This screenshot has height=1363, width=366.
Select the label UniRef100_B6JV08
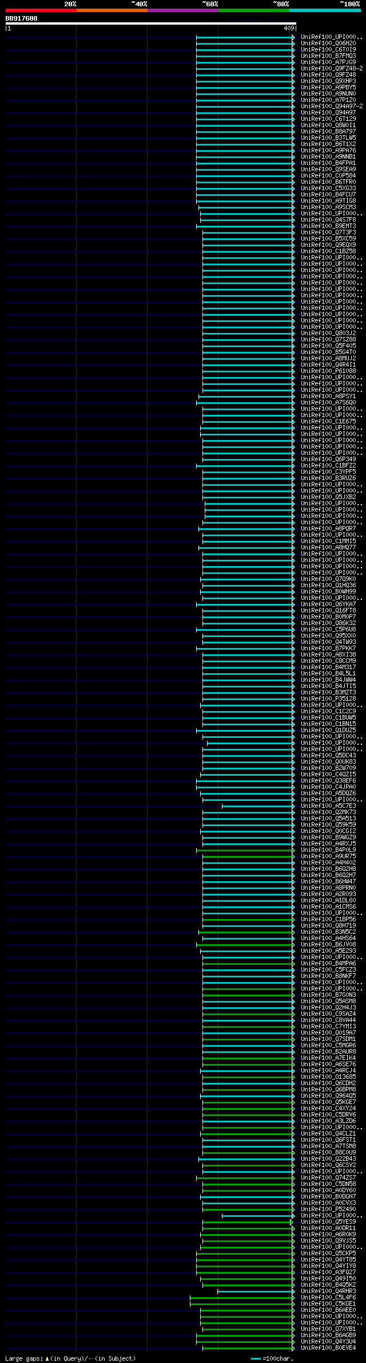tap(328, 945)
